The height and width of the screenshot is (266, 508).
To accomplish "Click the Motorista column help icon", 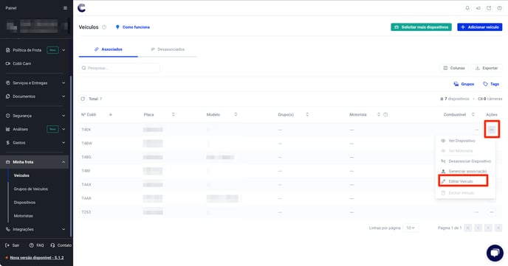I will coord(385,114).
